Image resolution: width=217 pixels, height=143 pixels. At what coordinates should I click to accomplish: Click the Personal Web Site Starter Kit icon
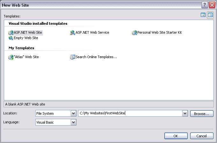(134, 33)
